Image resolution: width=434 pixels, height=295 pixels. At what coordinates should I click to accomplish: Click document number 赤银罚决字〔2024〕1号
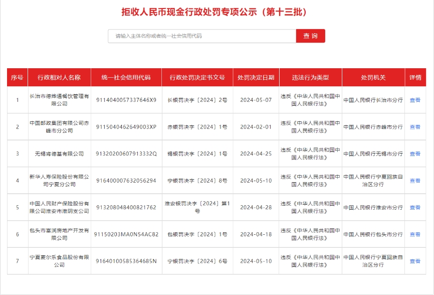tap(197, 127)
